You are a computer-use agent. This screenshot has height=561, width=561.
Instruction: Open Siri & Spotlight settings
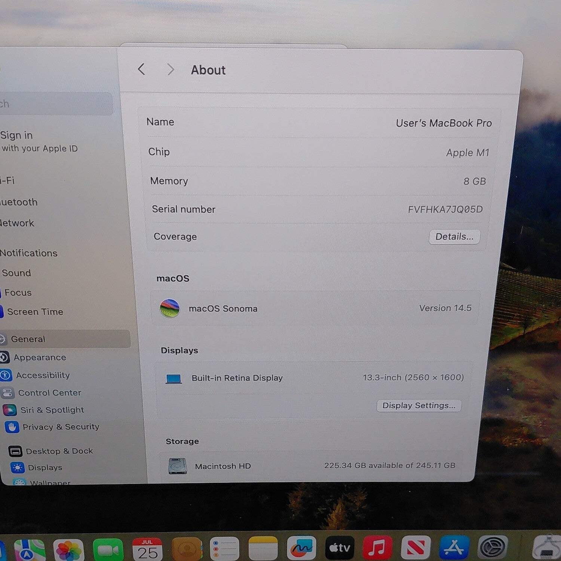click(52, 410)
